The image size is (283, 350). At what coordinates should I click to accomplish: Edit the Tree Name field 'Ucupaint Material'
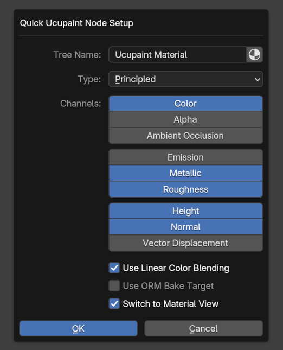pyautogui.click(x=177, y=55)
